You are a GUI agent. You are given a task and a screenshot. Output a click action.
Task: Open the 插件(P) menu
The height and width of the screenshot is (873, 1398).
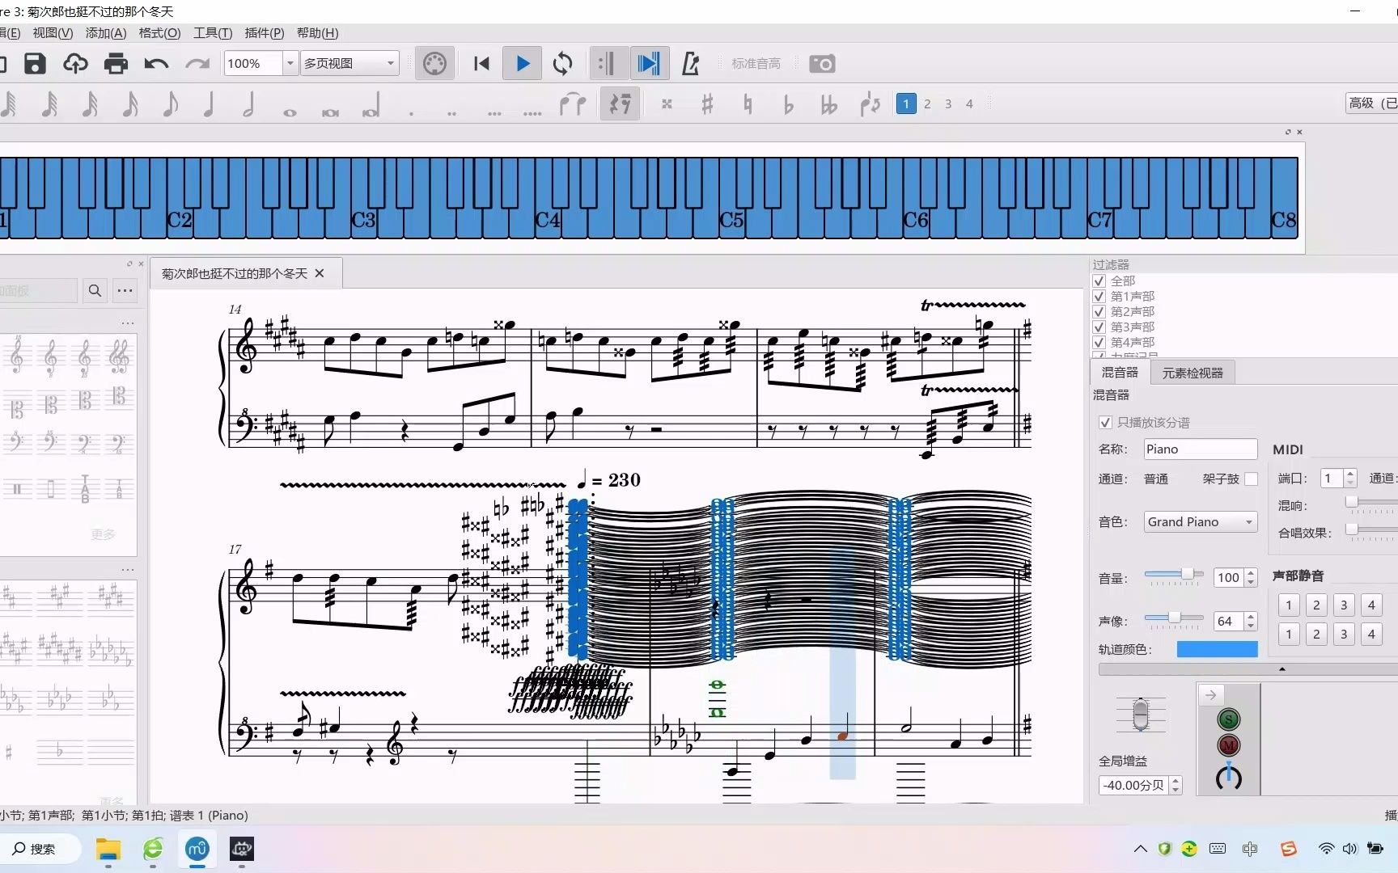click(x=265, y=33)
